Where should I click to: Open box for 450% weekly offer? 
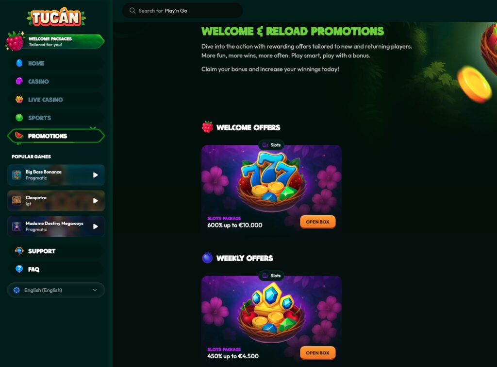317,353
